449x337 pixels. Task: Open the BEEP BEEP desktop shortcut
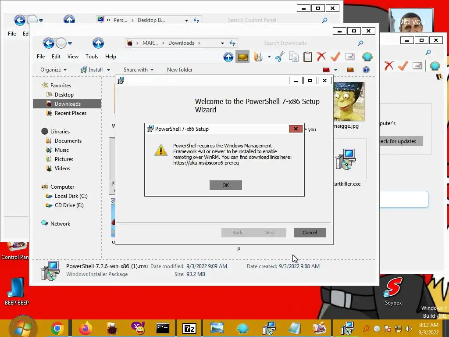pyautogui.click(x=17, y=292)
